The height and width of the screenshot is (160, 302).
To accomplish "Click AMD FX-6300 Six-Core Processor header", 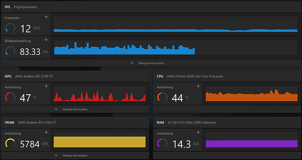I will click(x=195, y=76).
